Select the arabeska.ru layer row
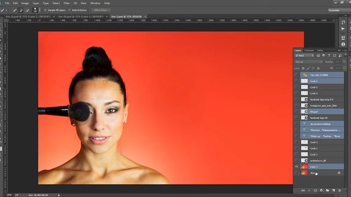Screen dimensions: 351x197 [322, 160]
